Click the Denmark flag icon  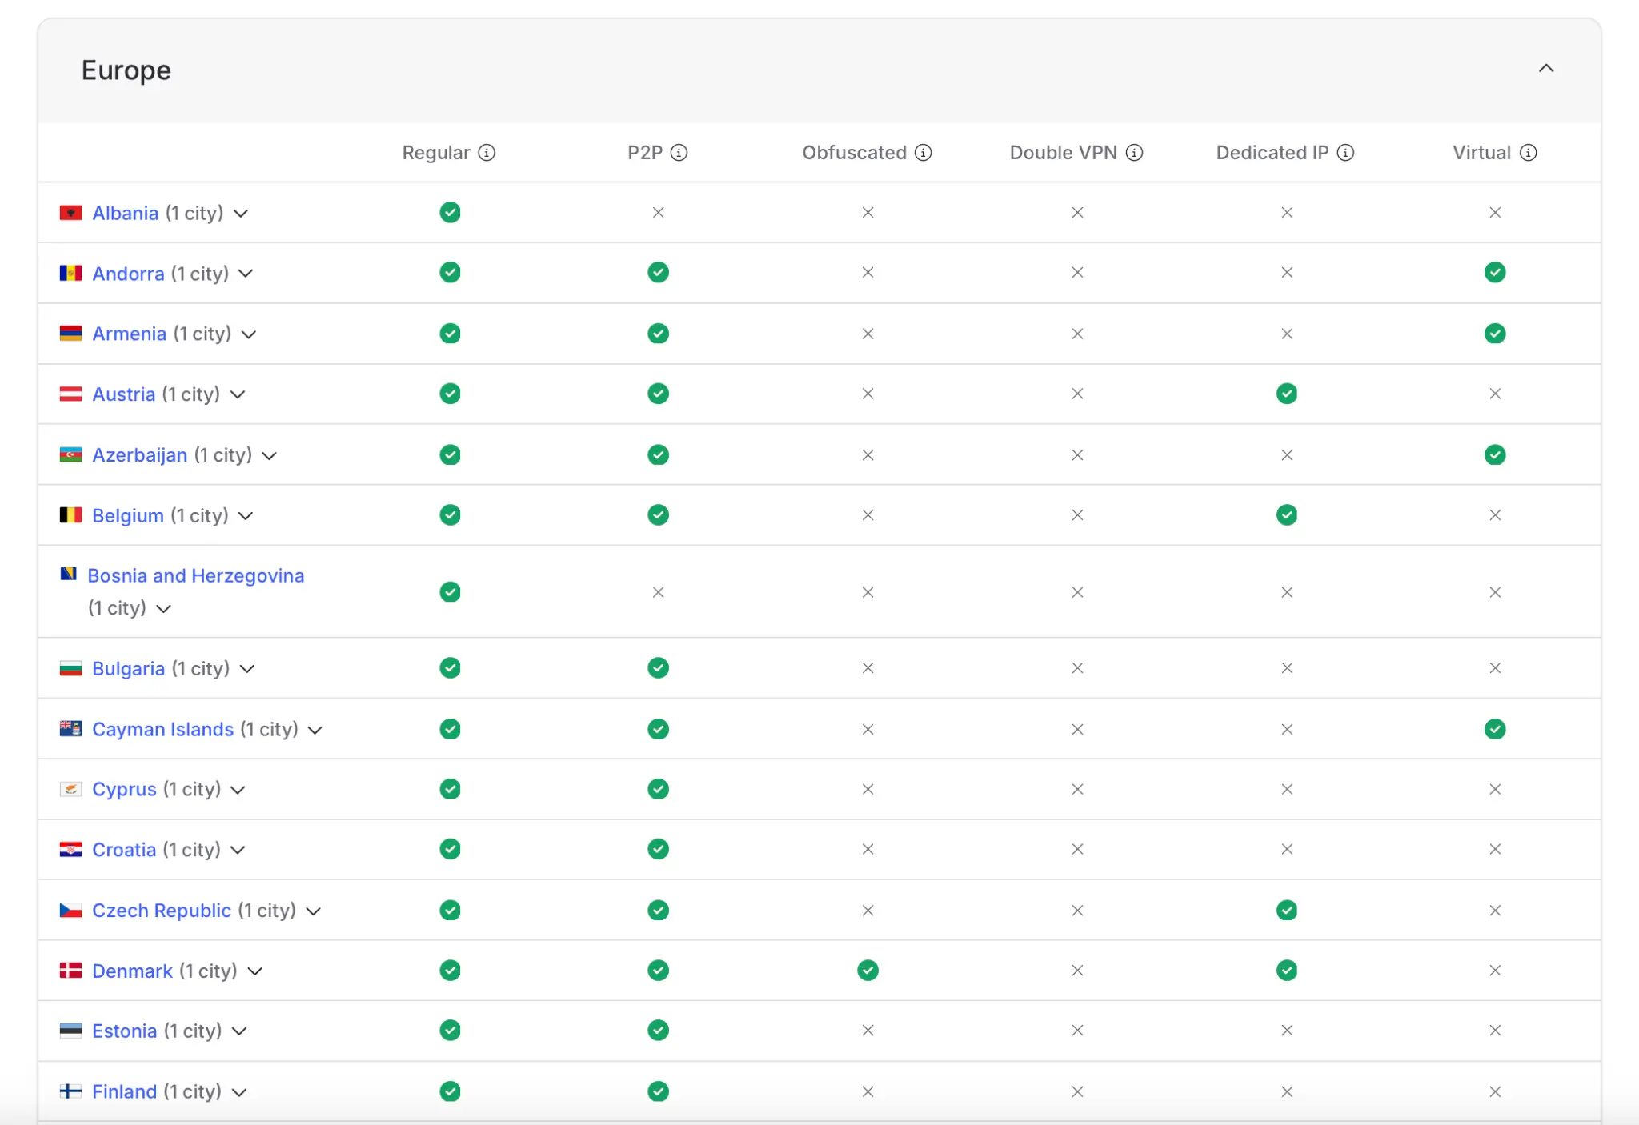point(71,971)
